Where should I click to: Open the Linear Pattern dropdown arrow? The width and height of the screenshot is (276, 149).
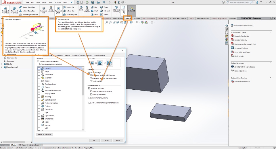(x=87, y=15)
